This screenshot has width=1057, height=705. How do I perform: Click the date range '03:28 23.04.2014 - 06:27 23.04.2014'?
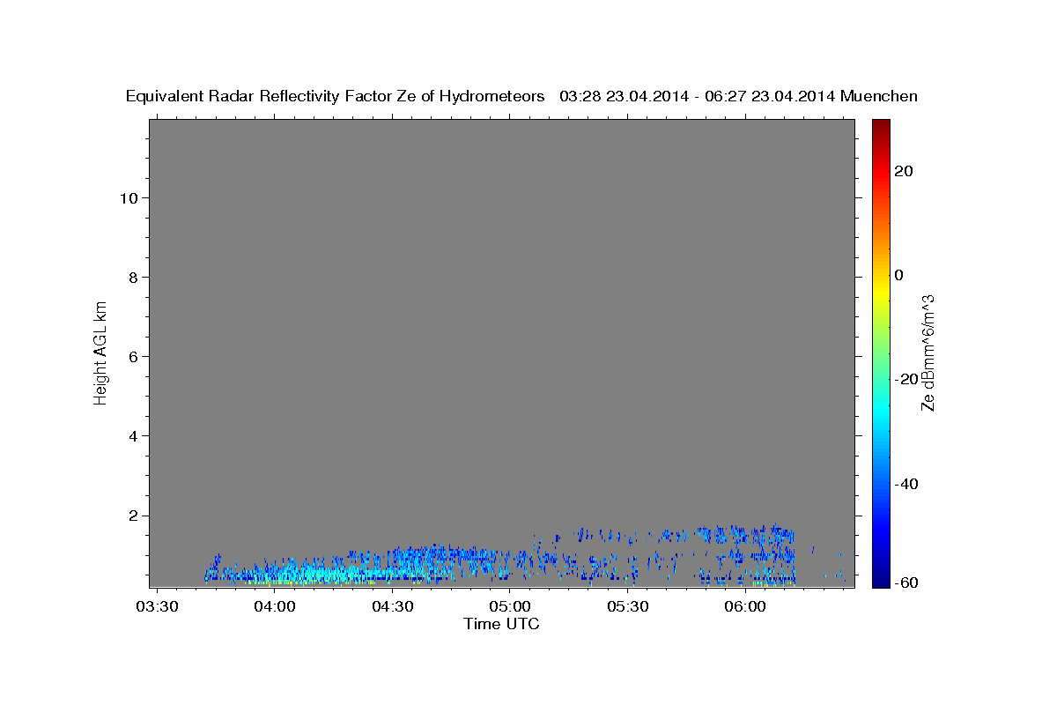point(698,97)
